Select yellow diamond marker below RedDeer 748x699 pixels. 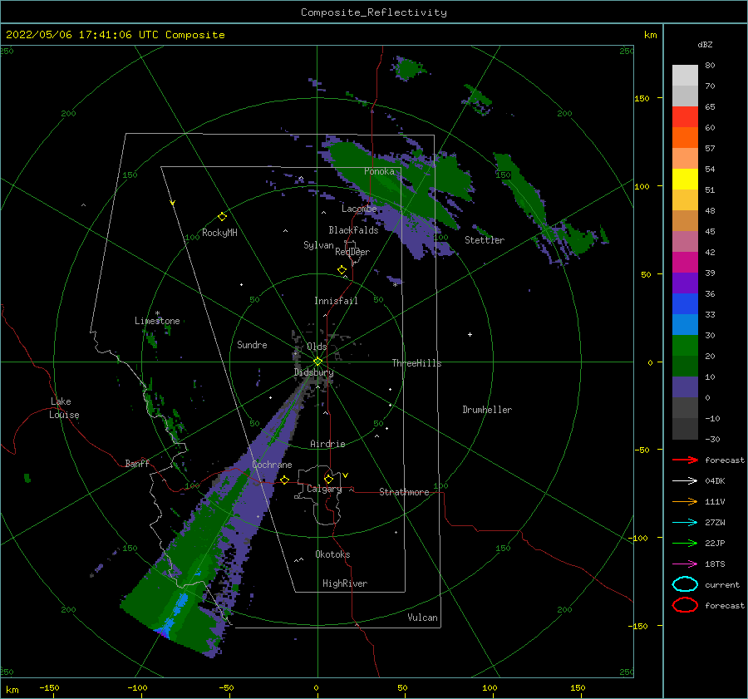tap(342, 270)
